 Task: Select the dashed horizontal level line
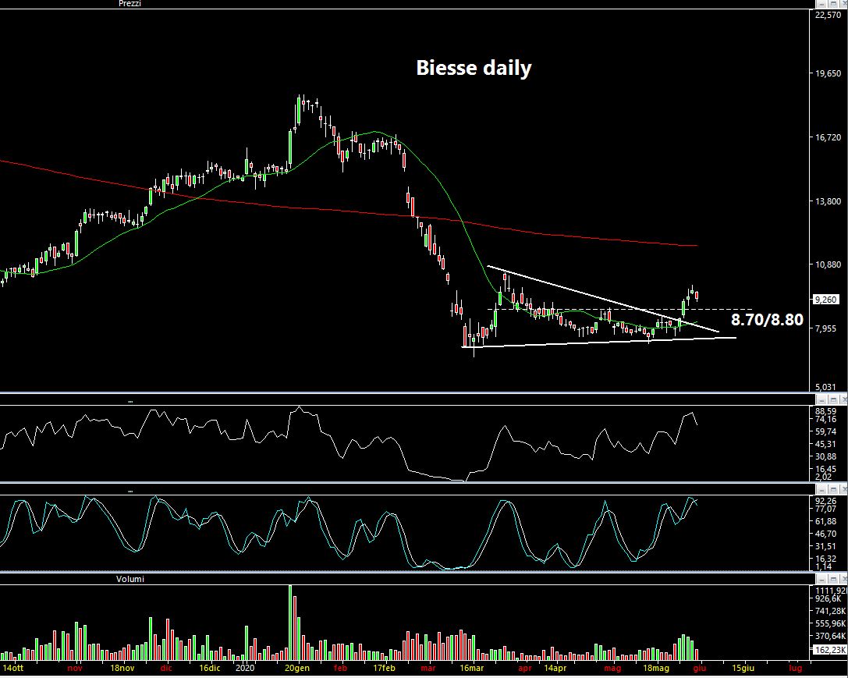pyautogui.click(x=619, y=309)
